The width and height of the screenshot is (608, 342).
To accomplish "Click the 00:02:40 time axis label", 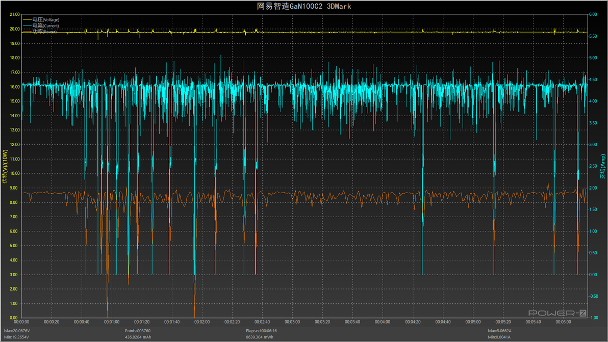I will click(x=262, y=322).
